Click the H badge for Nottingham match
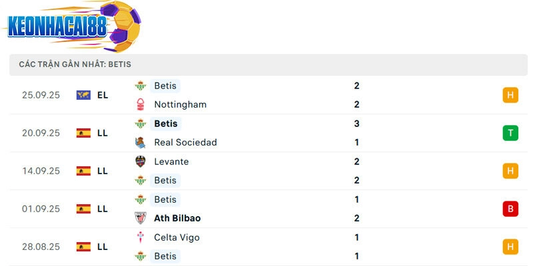This screenshot has width=533, height=266. click(510, 95)
